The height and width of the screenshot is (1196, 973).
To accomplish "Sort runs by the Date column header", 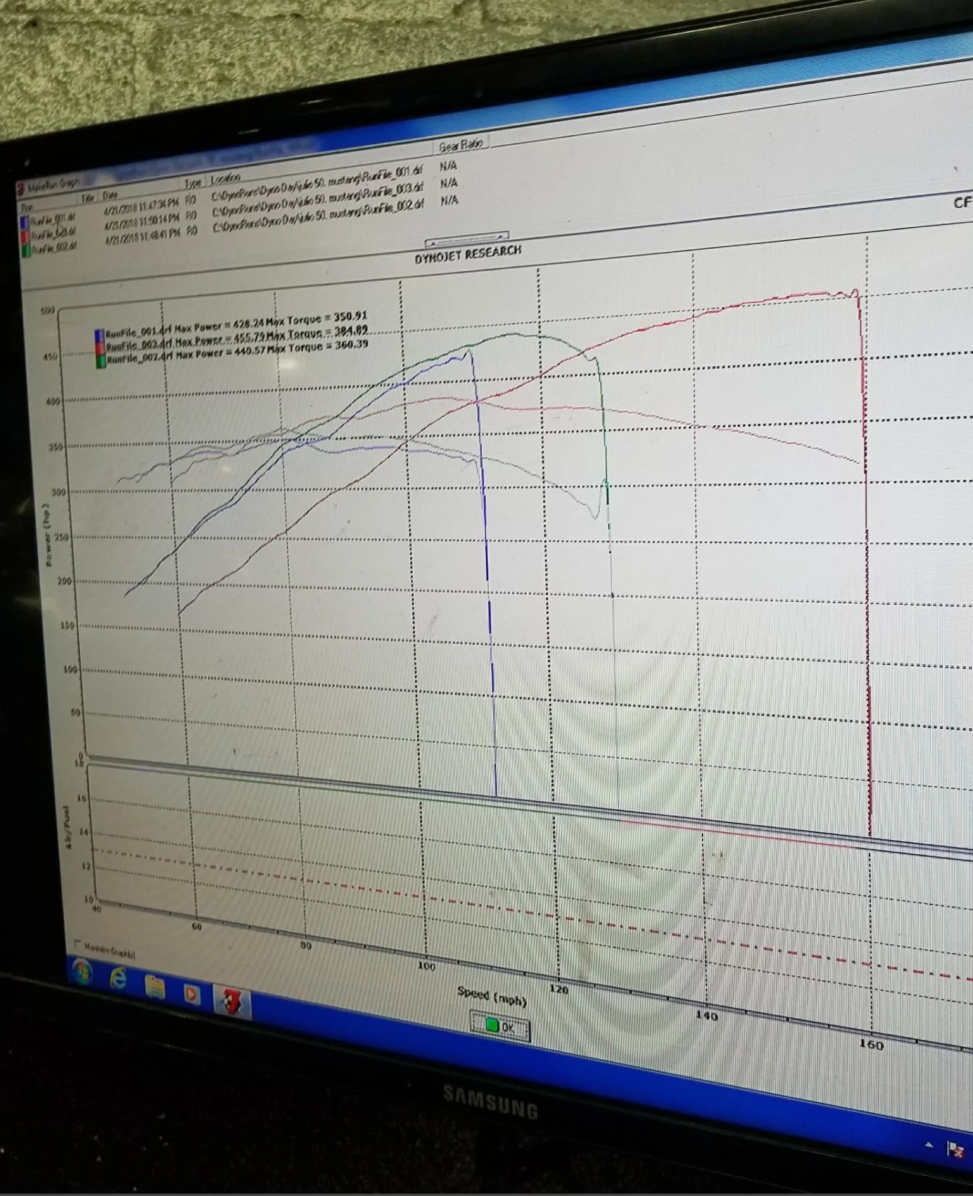I will coord(110,195).
